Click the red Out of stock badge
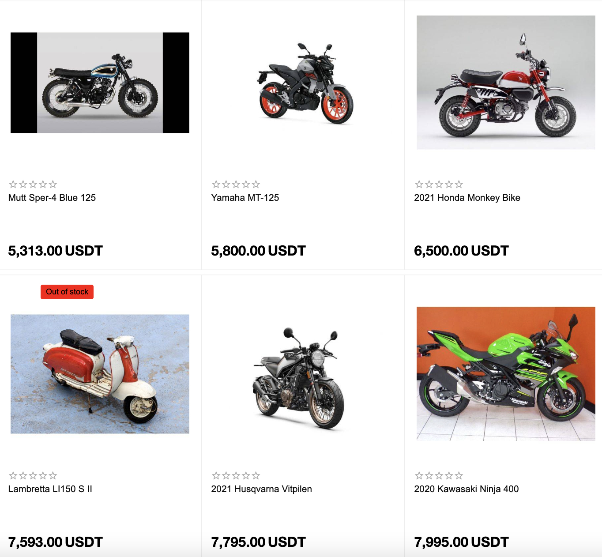602x557 pixels. tap(67, 292)
